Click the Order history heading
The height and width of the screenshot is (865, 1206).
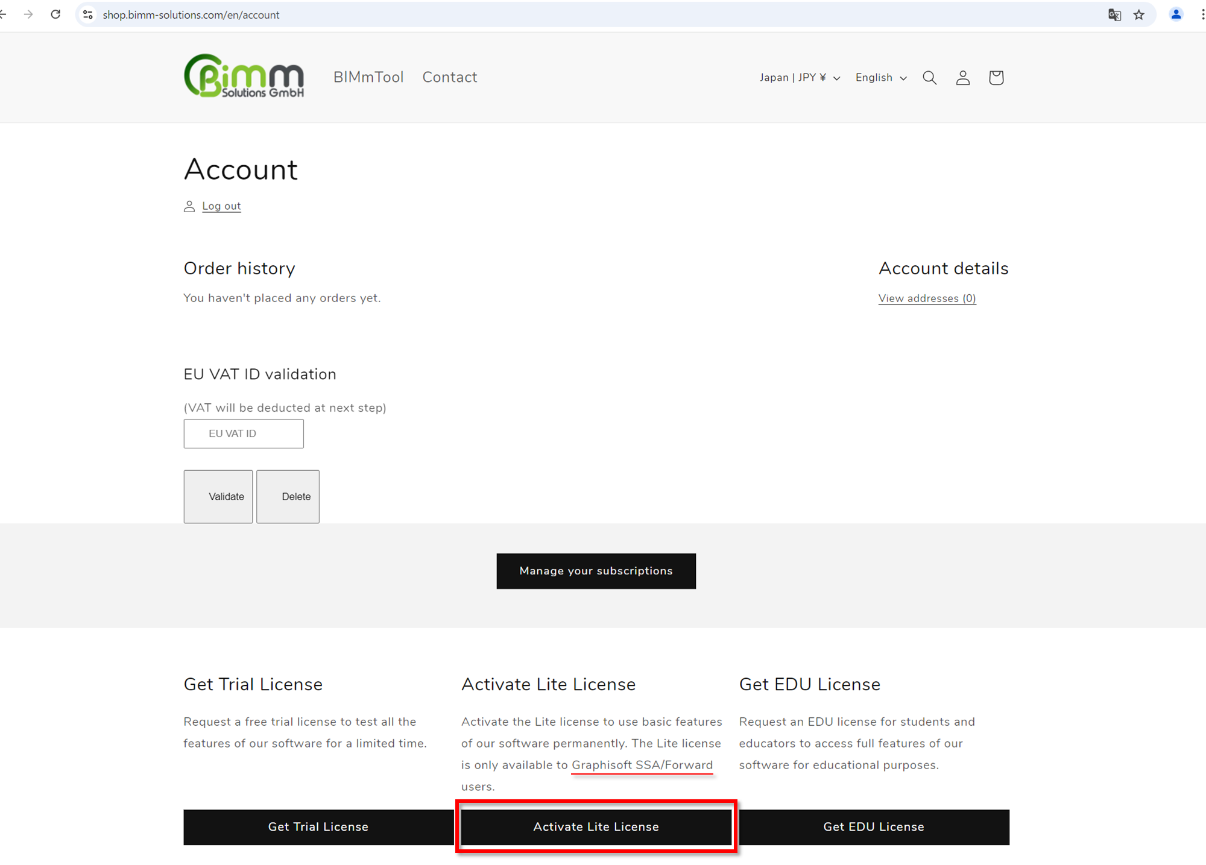point(239,268)
